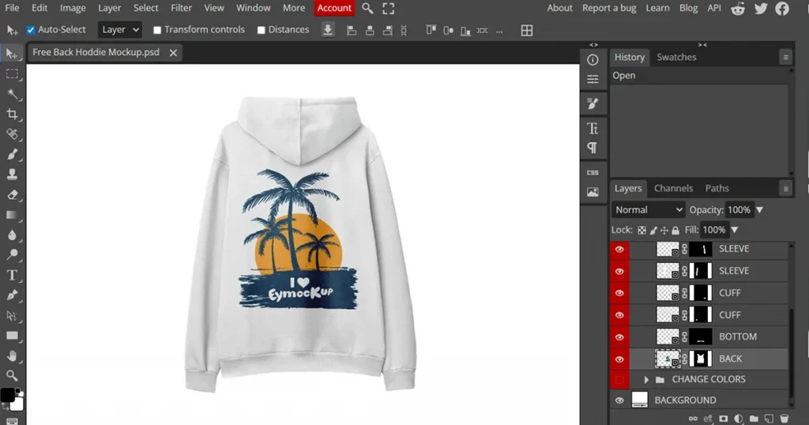The image size is (809, 425).
Task: Switch to the Swatches tab
Action: tap(676, 57)
